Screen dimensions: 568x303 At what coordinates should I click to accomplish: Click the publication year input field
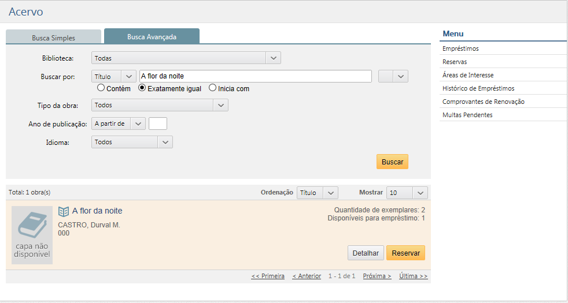click(x=158, y=124)
